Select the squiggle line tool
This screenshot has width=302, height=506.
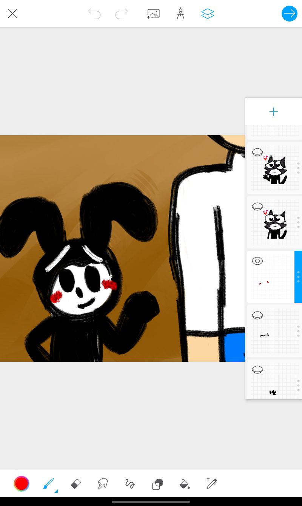(130, 484)
